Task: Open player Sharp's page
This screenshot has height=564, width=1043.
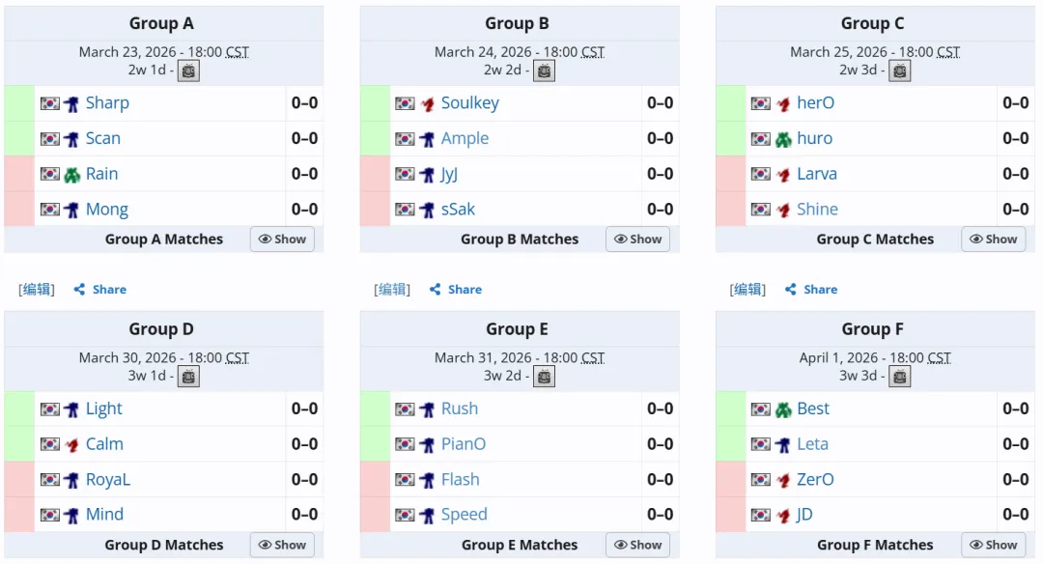Action: click(107, 103)
